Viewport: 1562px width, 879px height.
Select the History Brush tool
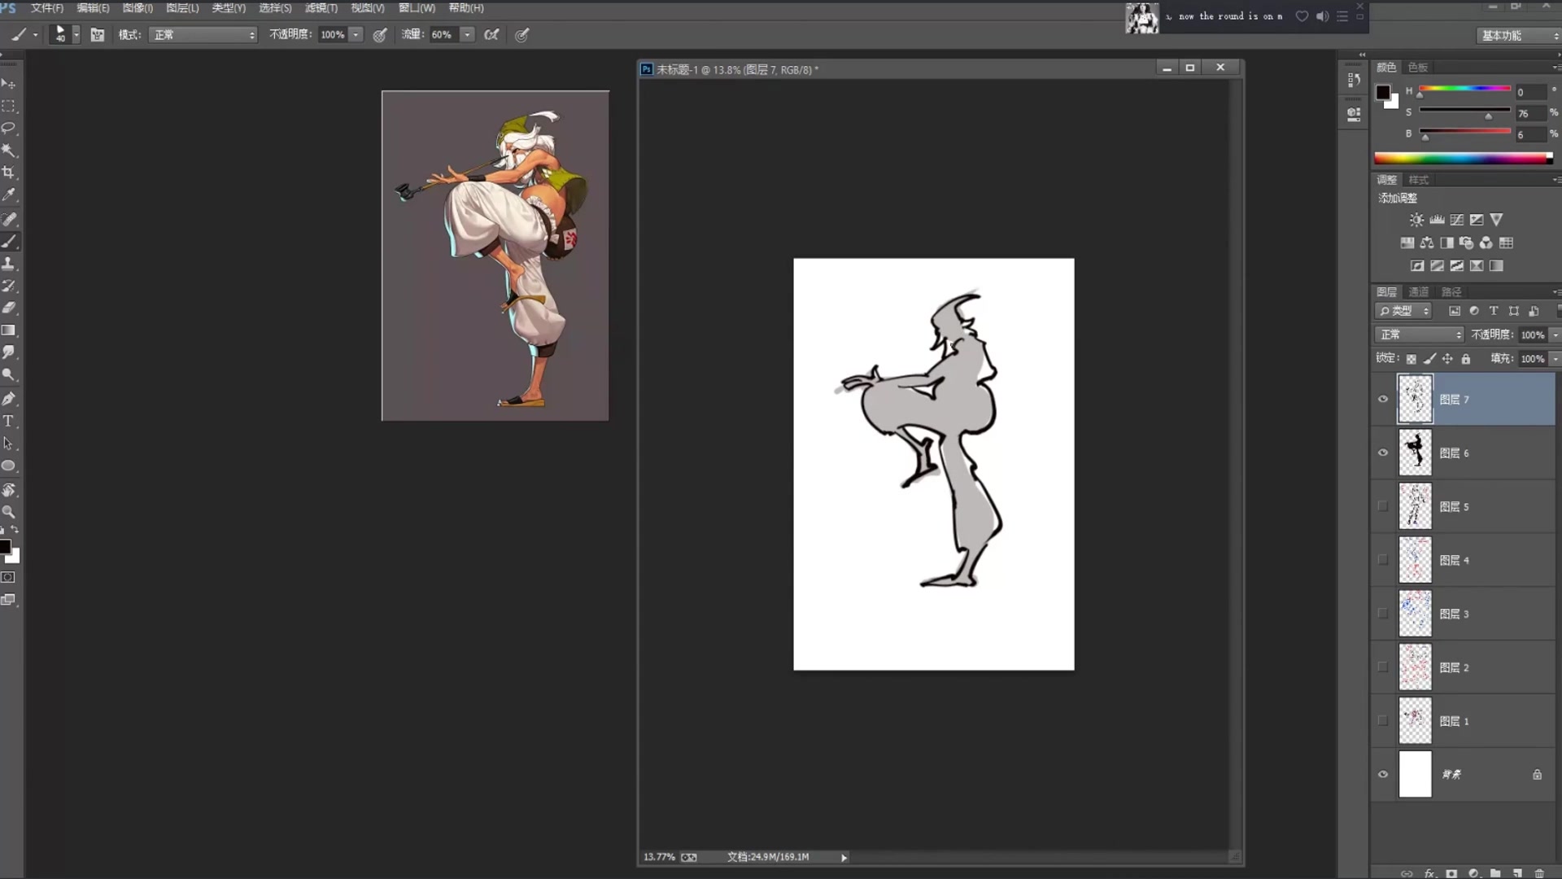click(9, 286)
